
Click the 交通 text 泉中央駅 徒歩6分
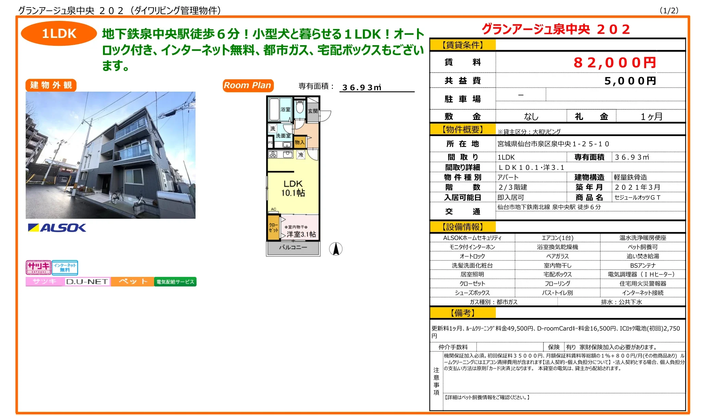tap(549, 207)
